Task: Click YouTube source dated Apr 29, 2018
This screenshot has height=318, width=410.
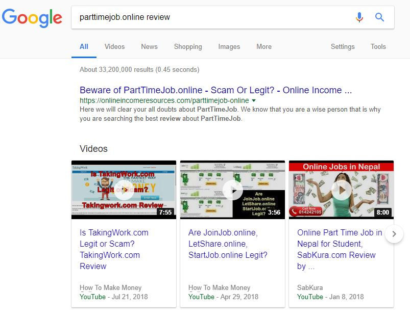Action: click(201, 297)
